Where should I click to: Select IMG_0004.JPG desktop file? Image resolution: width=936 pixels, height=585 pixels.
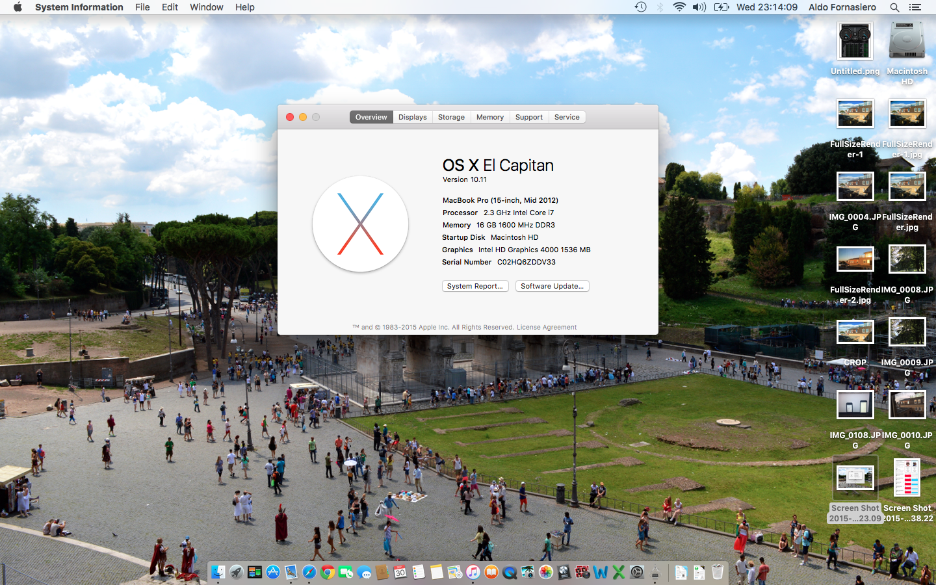click(x=855, y=201)
